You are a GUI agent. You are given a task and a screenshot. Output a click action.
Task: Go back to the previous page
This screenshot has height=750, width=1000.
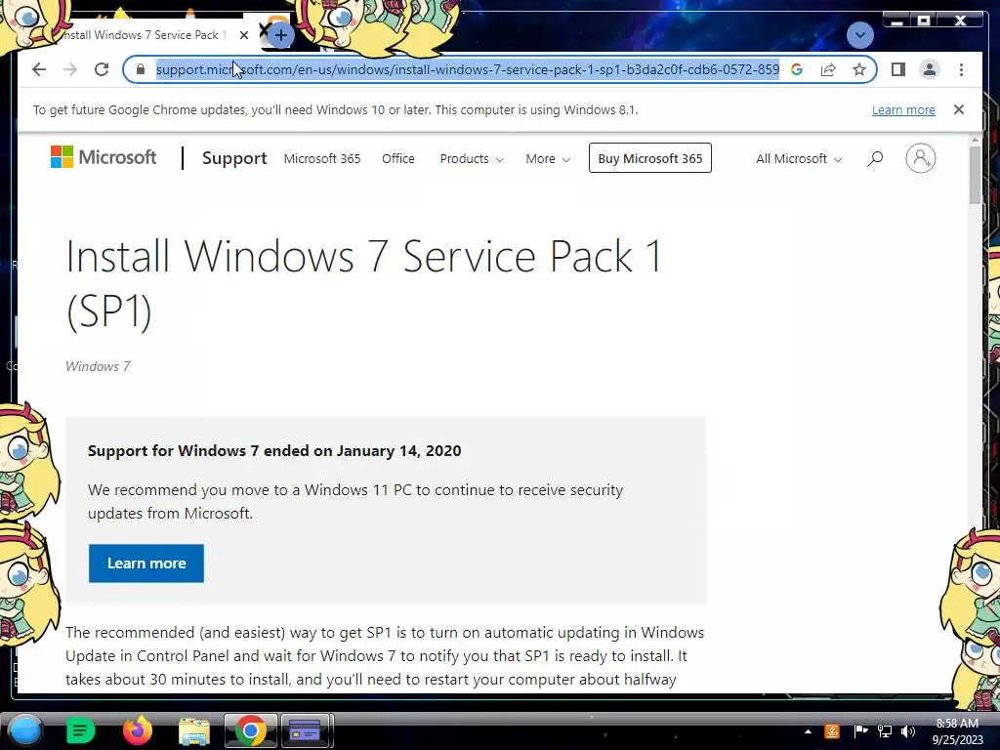pyautogui.click(x=39, y=69)
